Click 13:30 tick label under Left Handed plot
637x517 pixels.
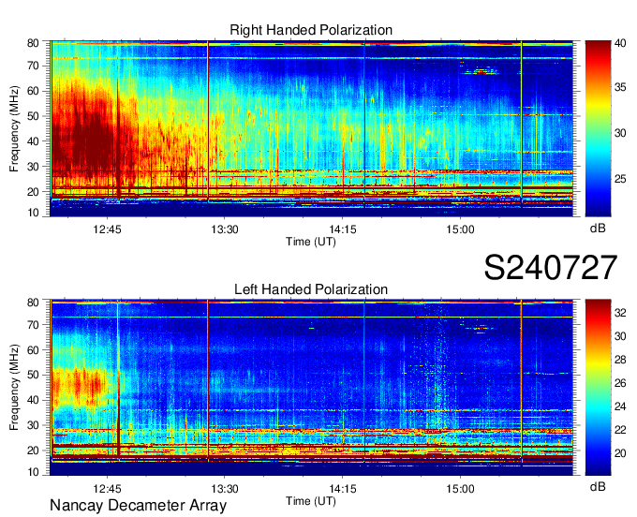tap(225, 489)
